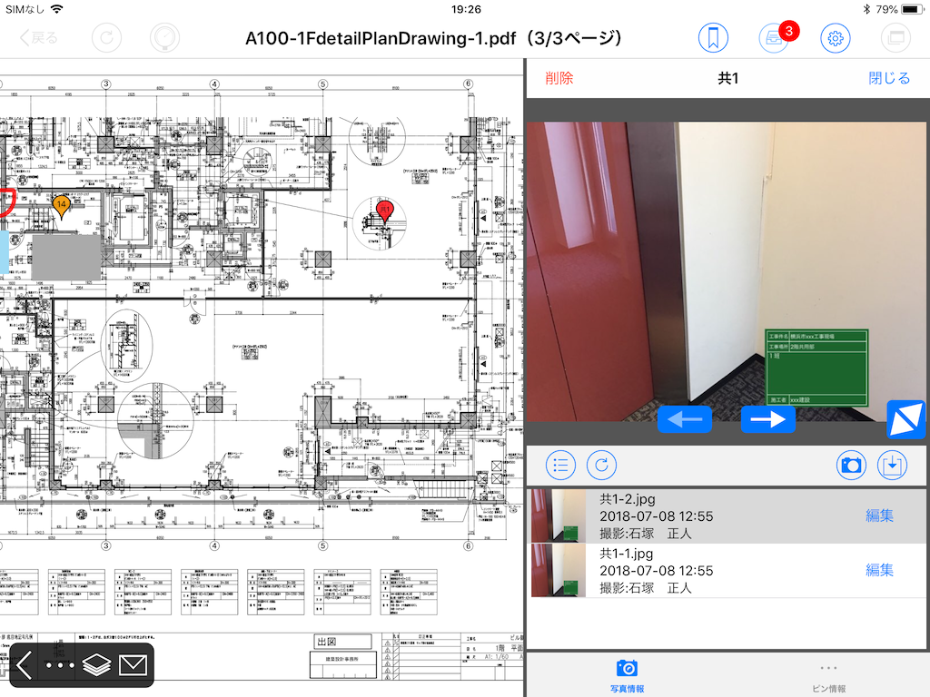The width and height of the screenshot is (930, 697).
Task: Expand more options with three dots
Action: point(60,665)
